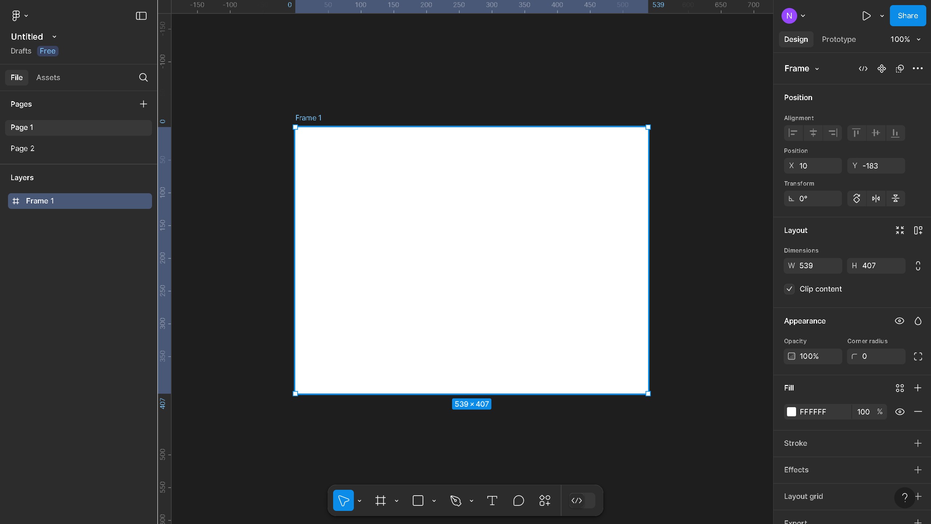931x524 pixels.
Task: Select the Pen tool
Action: click(x=456, y=500)
